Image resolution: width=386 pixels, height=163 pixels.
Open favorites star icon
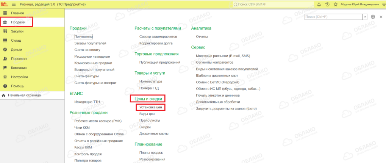pos(336,5)
